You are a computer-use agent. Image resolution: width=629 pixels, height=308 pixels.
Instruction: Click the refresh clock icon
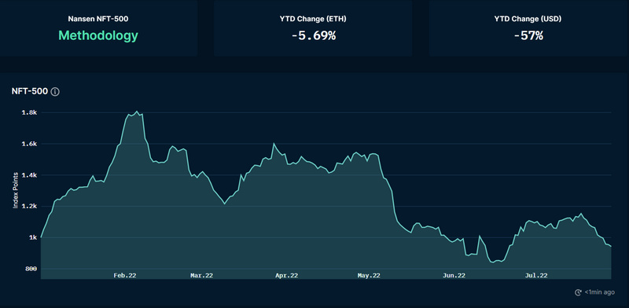[578, 292]
